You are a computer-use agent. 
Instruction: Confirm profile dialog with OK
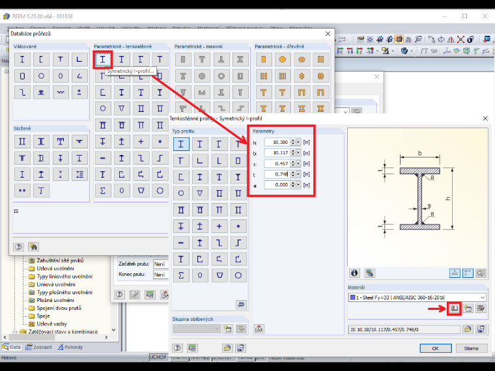tap(436, 348)
